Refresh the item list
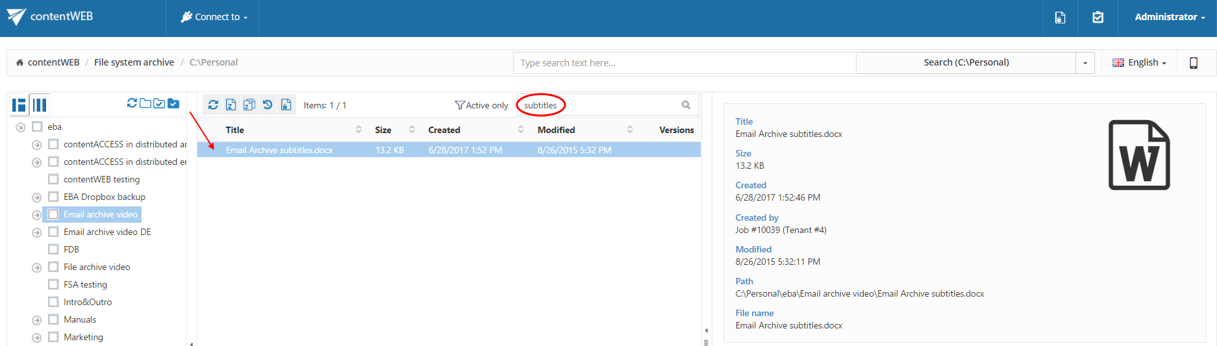 [213, 105]
